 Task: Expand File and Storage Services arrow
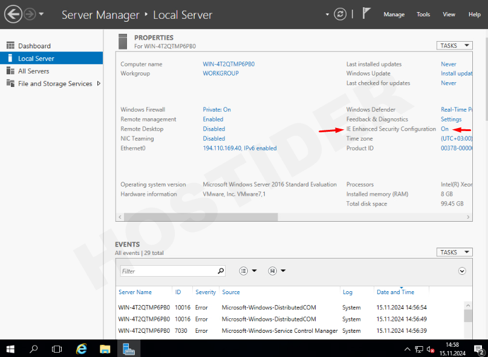pyautogui.click(x=99, y=84)
